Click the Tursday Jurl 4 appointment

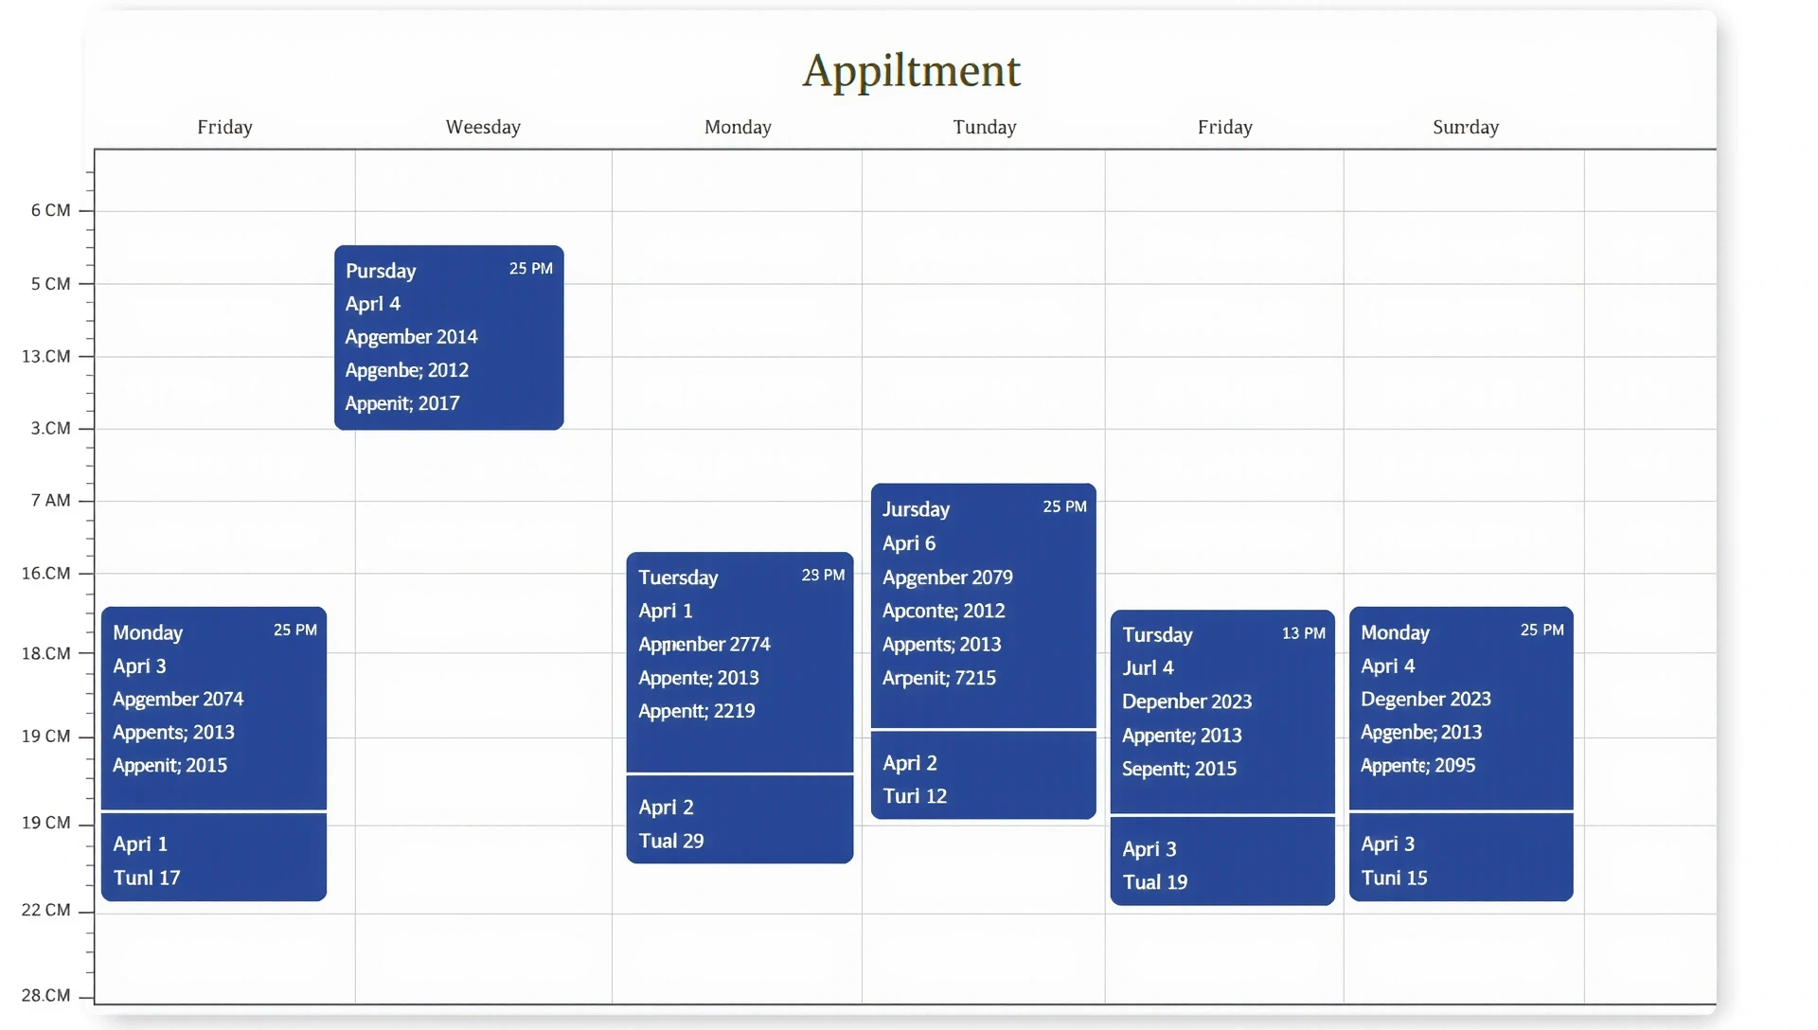point(1221,711)
